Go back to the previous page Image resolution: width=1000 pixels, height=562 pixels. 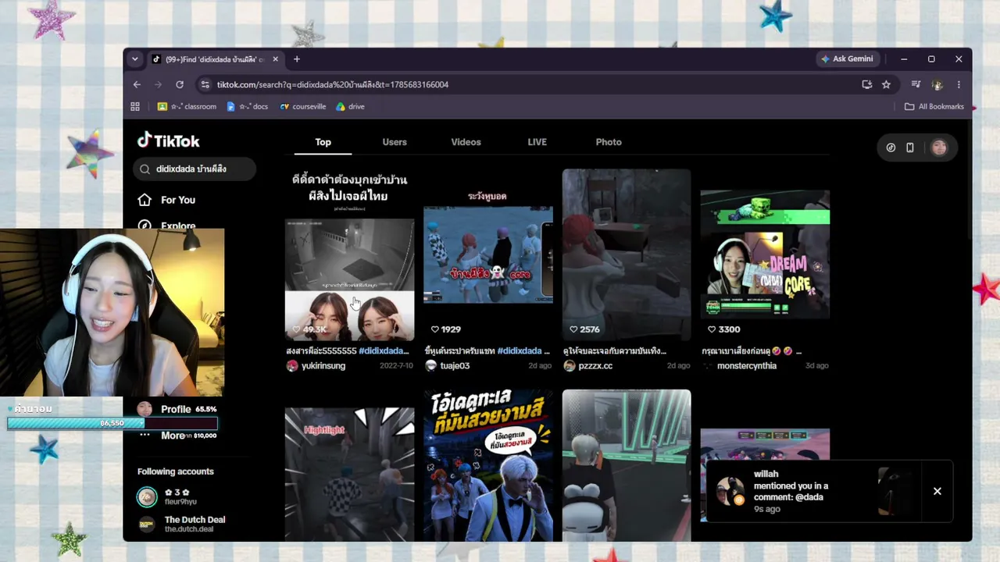click(x=137, y=84)
